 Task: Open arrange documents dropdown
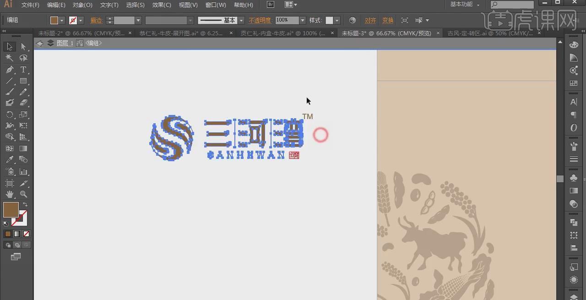tap(291, 5)
